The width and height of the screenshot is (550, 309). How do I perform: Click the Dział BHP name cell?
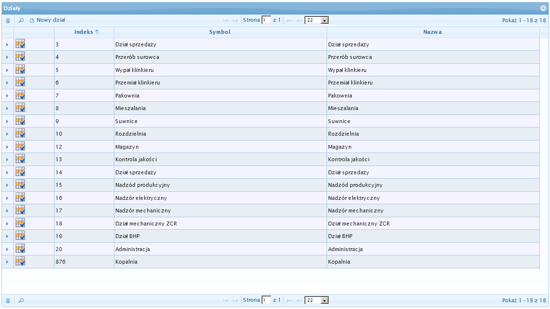pyautogui.click(x=433, y=236)
